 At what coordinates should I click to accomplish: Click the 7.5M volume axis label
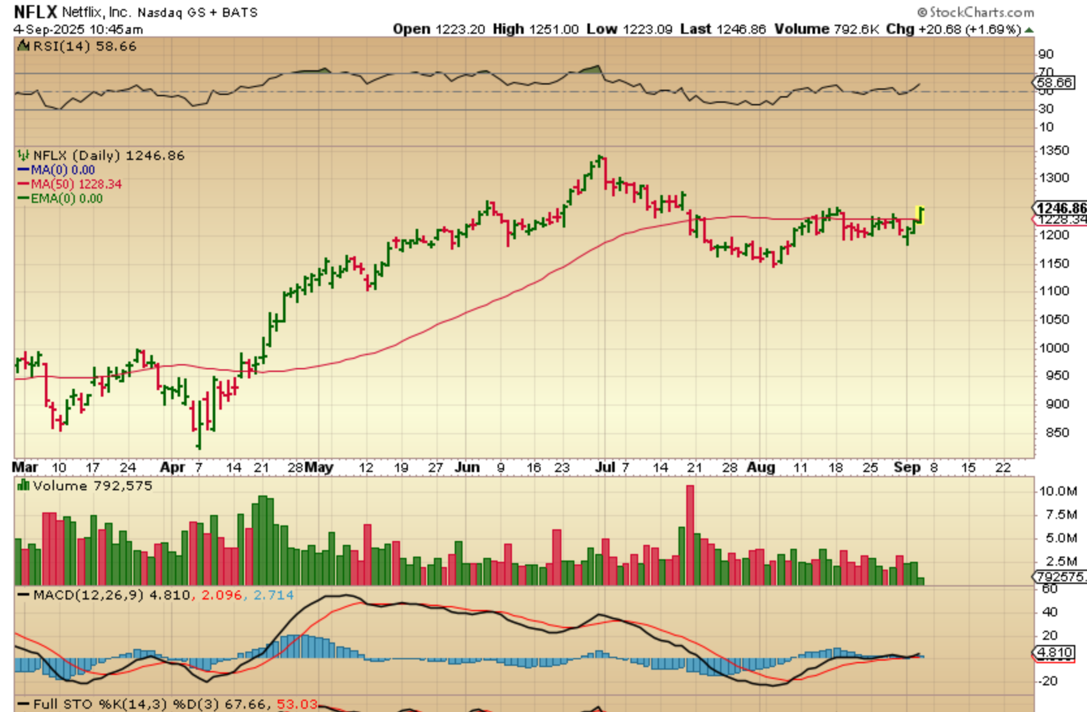[1062, 514]
